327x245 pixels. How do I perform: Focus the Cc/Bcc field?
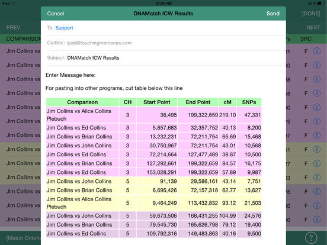[166, 43]
